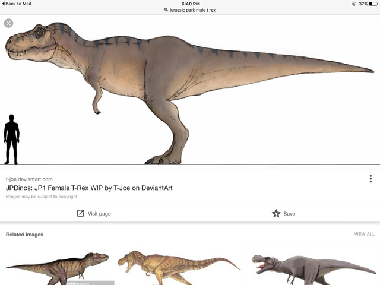Open the three-dot more options menu

[x=370, y=179]
